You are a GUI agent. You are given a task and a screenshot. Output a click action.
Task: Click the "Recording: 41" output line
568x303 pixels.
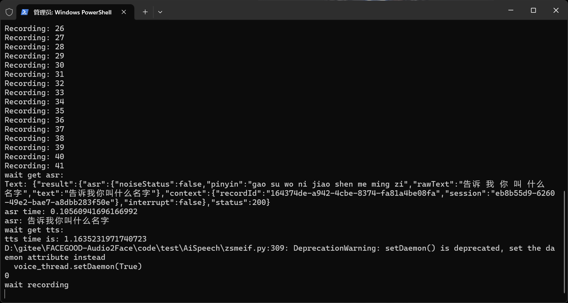(x=34, y=166)
